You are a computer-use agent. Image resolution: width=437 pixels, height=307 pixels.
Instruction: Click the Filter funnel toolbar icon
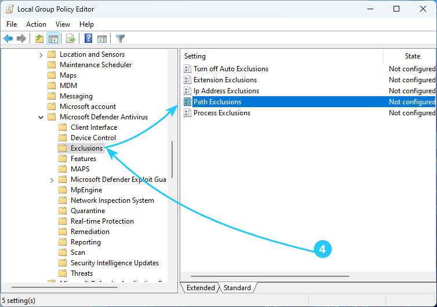(120, 39)
